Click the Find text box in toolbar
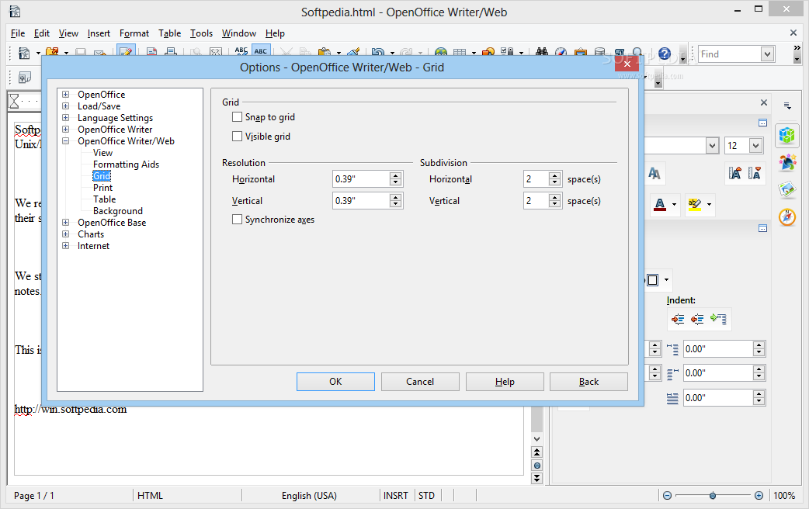Viewport: 809px width, 509px height. click(730, 54)
